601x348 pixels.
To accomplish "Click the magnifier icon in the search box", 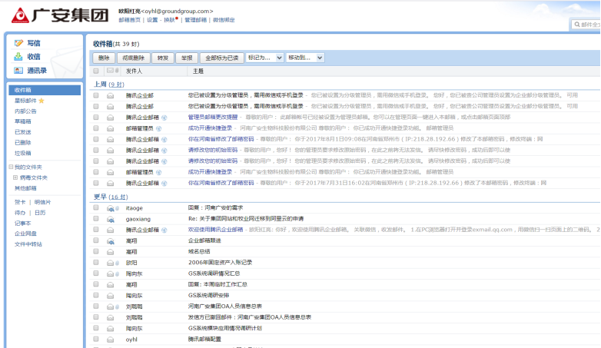I will pyautogui.click(x=577, y=25).
